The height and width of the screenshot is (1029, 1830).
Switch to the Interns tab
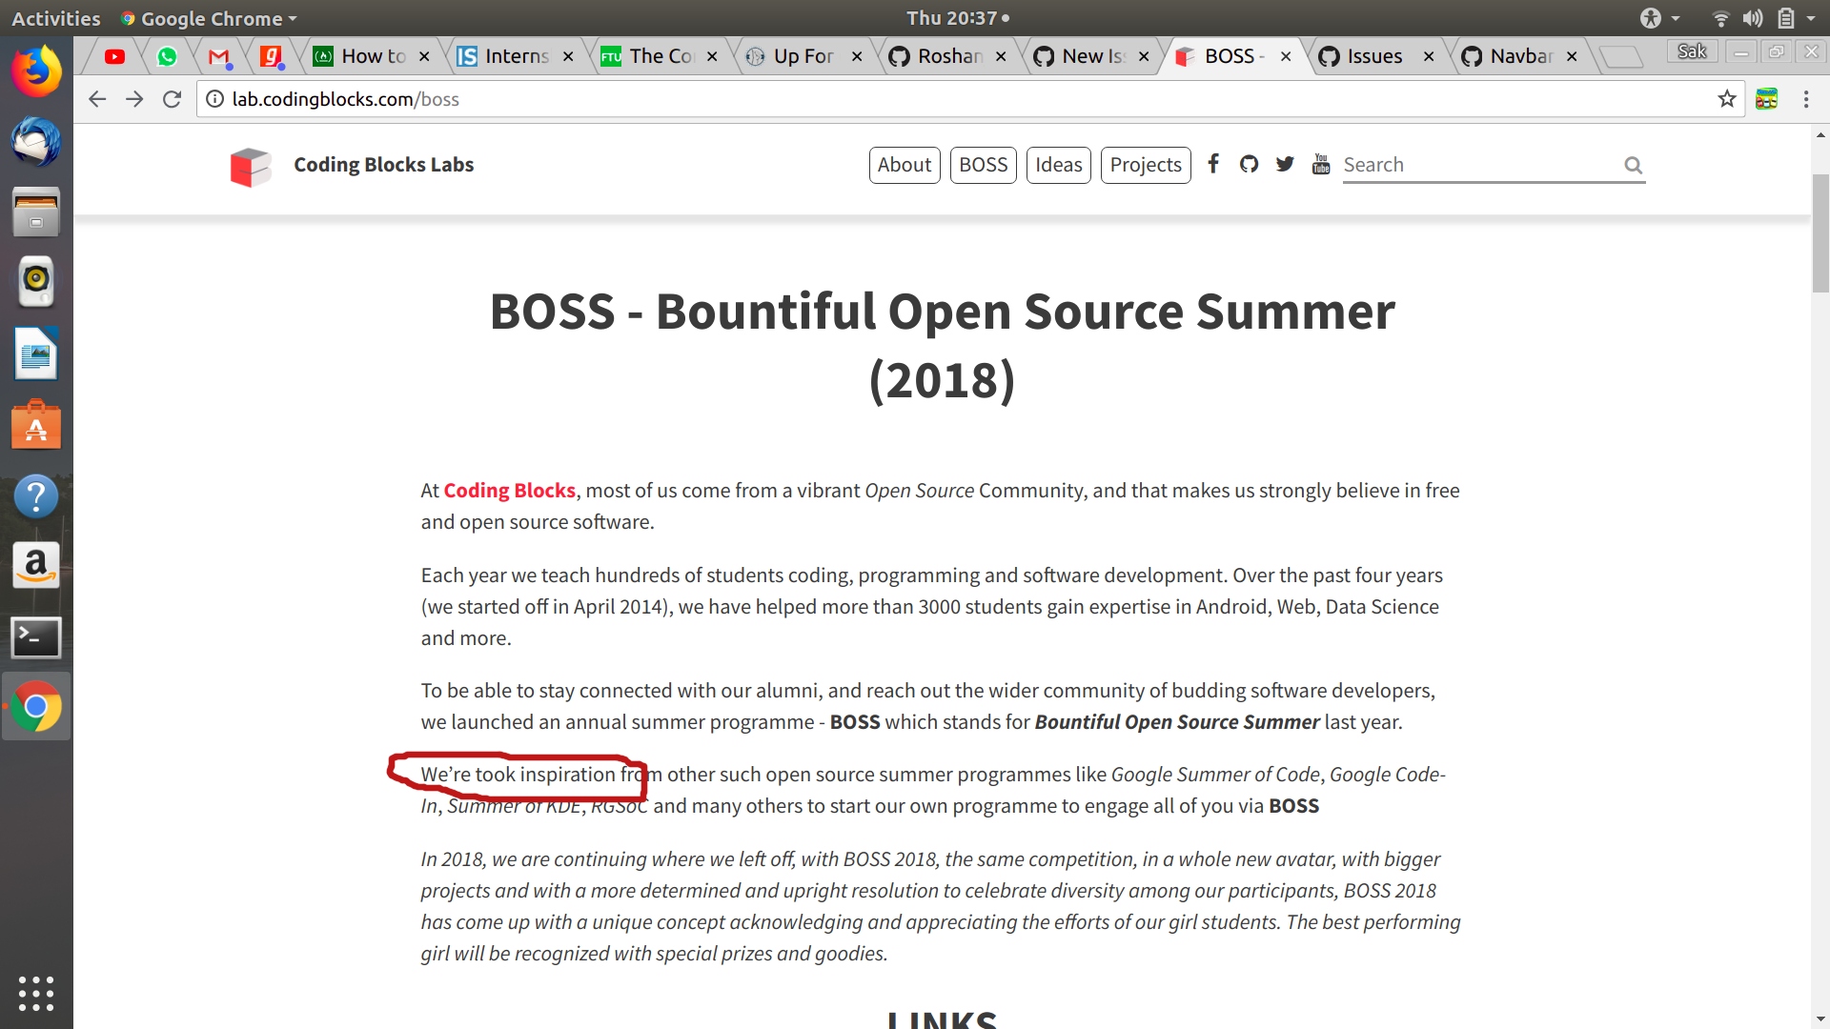(516, 56)
